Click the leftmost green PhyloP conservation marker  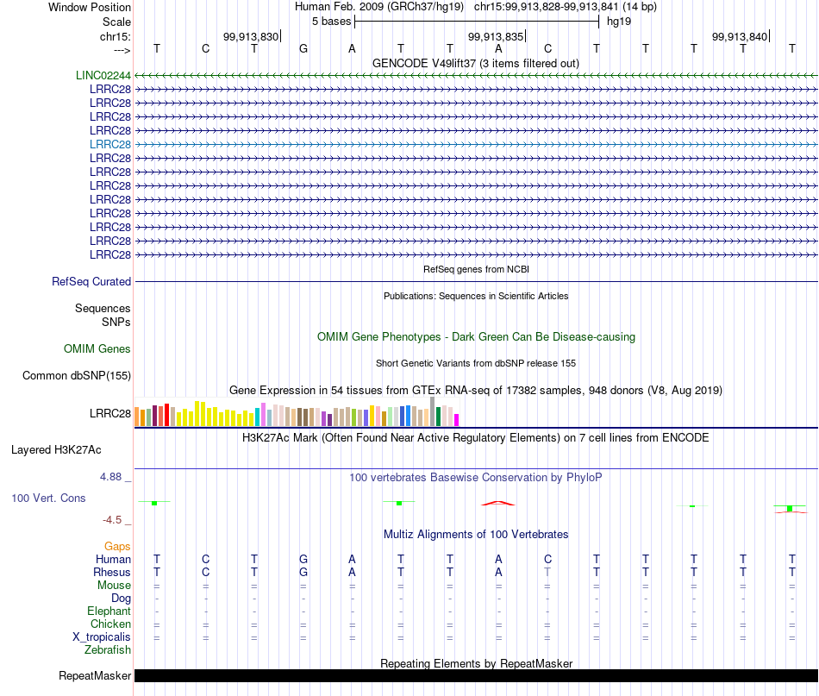154,503
